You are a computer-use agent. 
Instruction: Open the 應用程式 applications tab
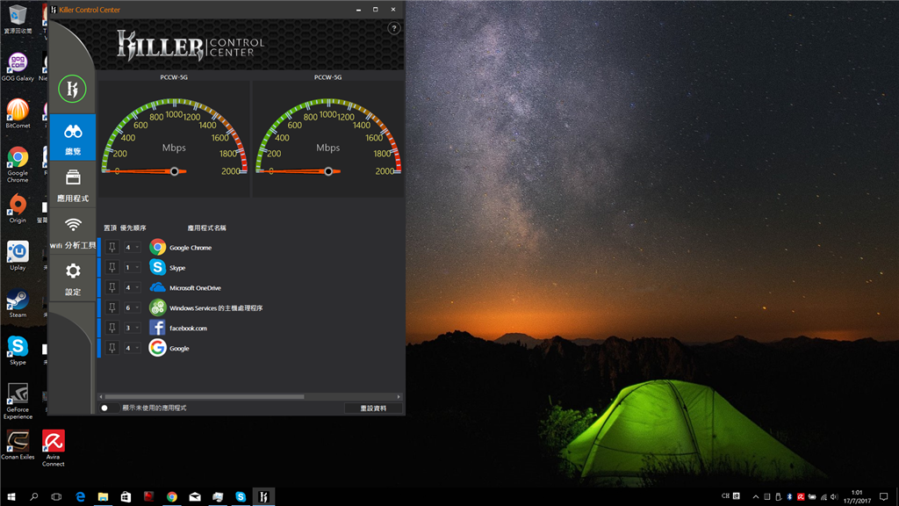73,185
